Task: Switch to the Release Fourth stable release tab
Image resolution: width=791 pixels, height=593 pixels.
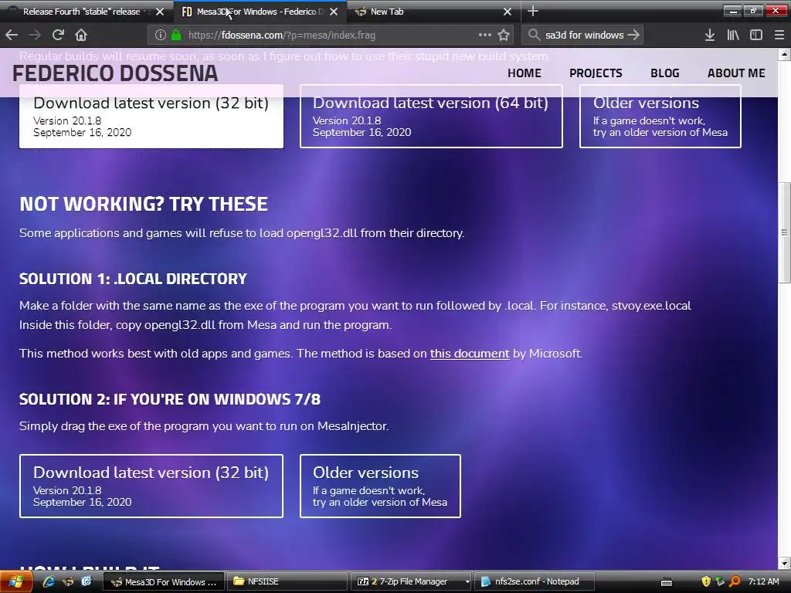Action: [80, 12]
